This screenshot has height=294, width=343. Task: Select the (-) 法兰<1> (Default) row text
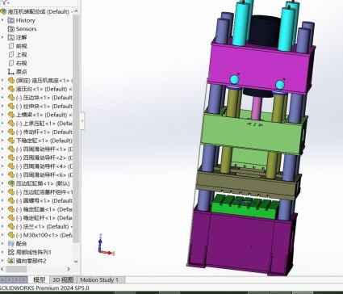44,226
